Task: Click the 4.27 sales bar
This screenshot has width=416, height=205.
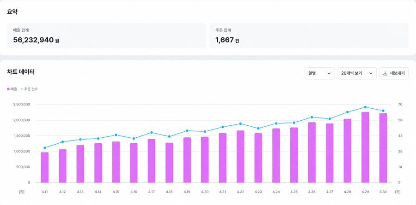Action: (x=330, y=153)
